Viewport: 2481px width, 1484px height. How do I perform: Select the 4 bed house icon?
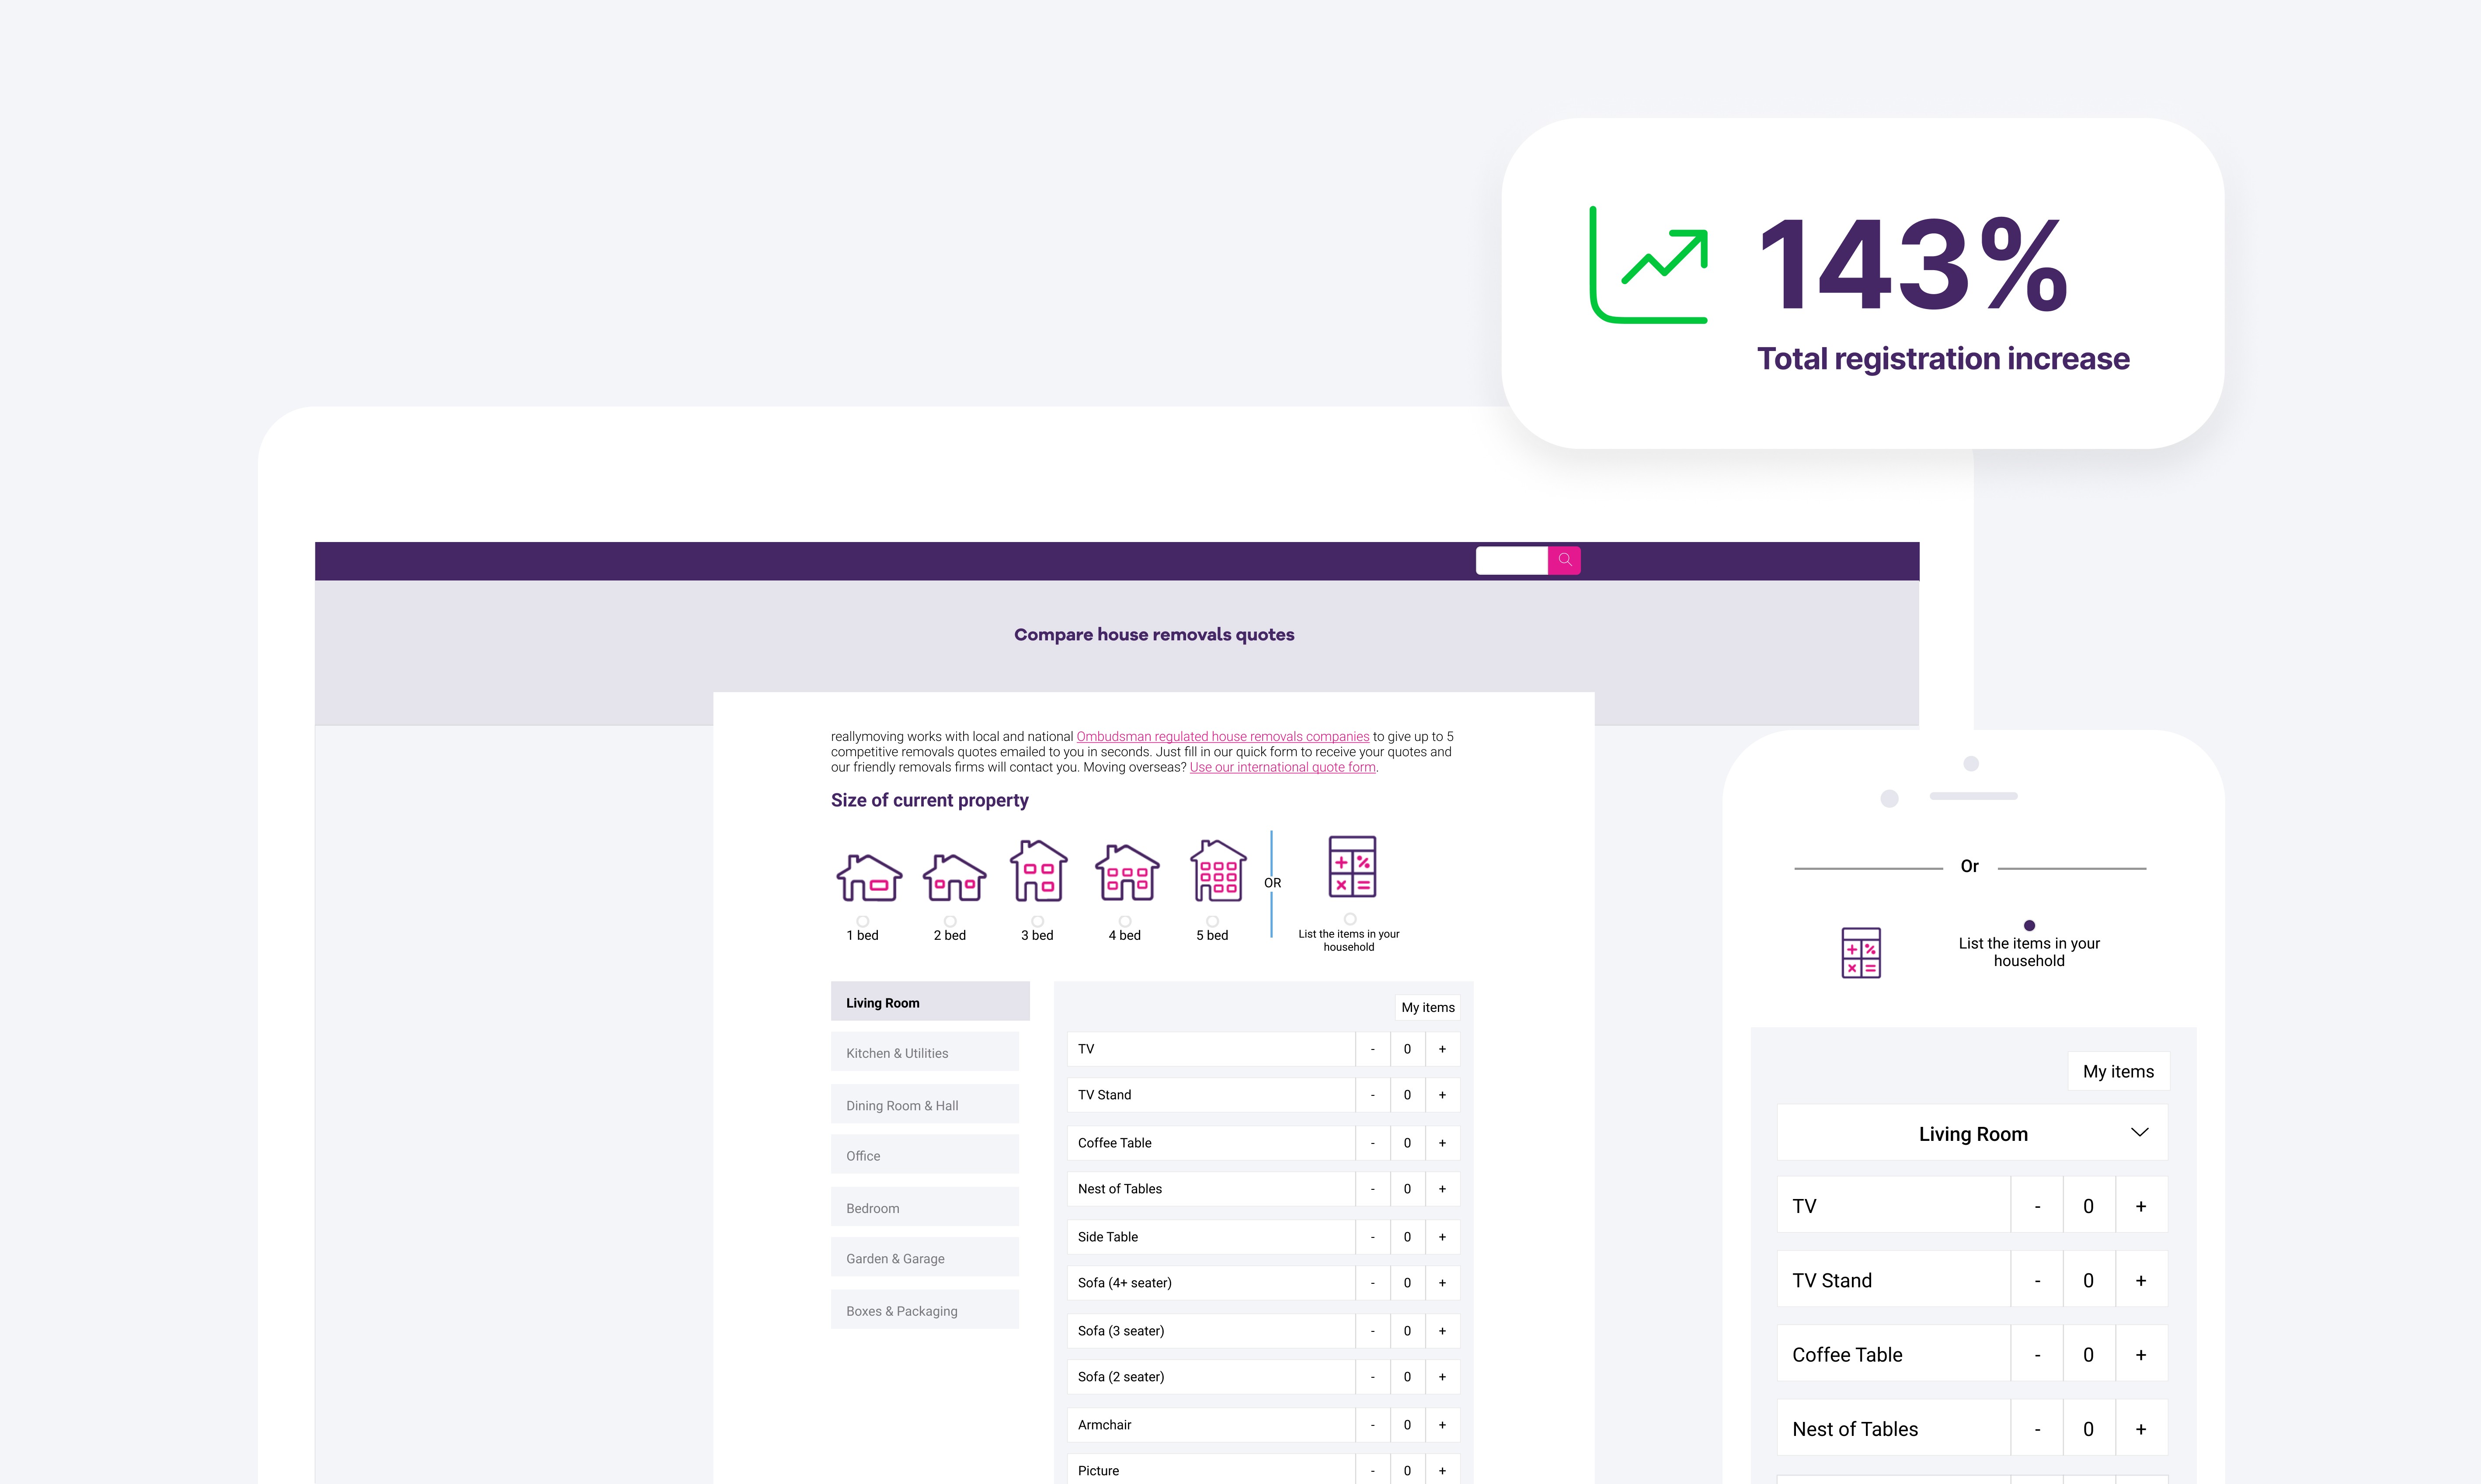(1127, 872)
